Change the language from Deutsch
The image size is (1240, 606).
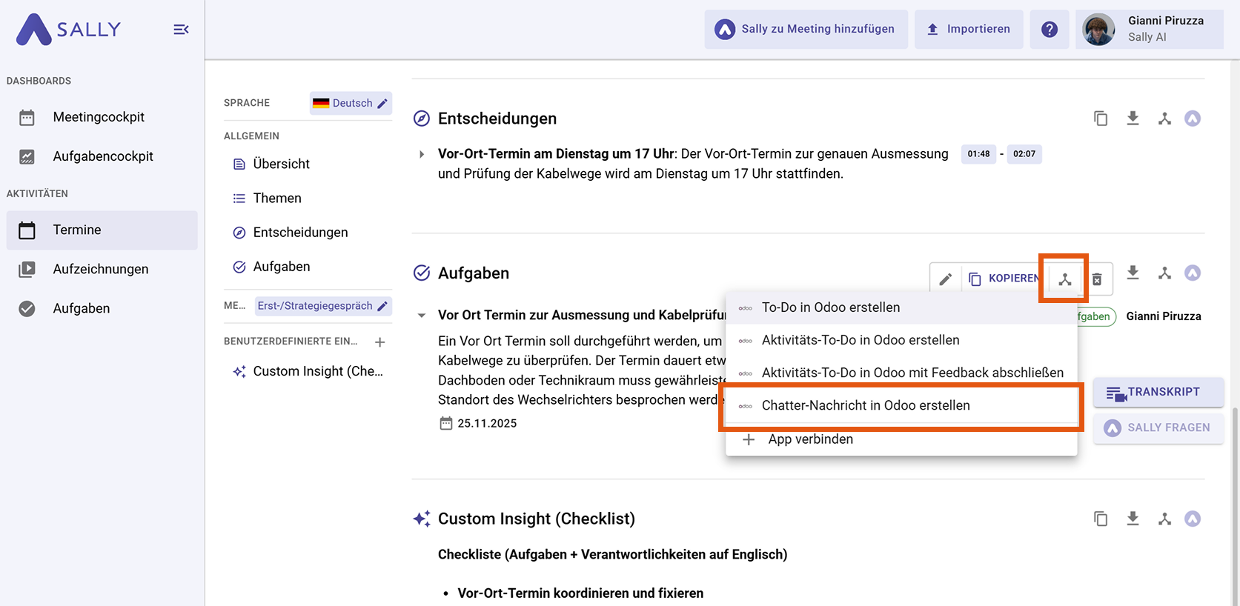point(351,103)
